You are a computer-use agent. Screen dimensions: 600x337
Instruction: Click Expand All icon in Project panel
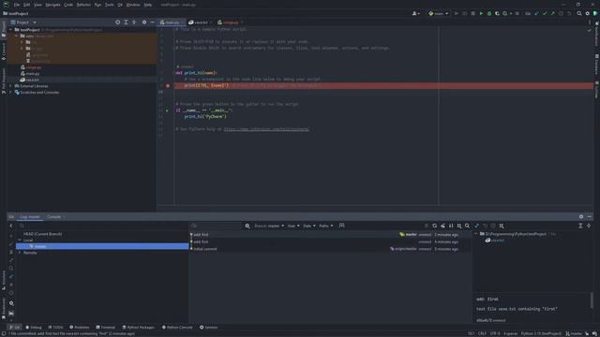click(x=126, y=22)
